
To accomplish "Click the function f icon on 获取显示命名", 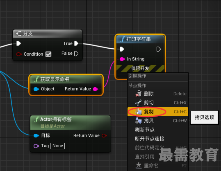I will pos(36,79).
